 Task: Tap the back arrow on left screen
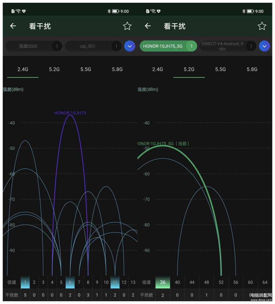pyautogui.click(x=13, y=26)
